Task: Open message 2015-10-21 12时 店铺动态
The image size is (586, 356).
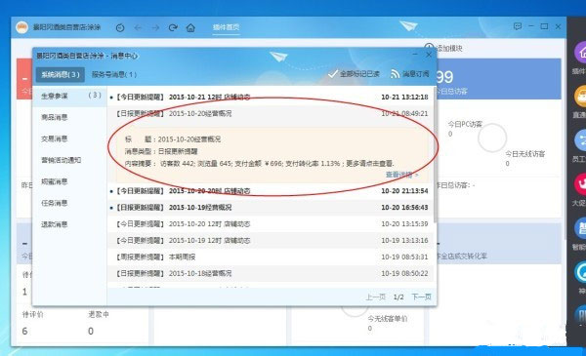Action: [270, 97]
